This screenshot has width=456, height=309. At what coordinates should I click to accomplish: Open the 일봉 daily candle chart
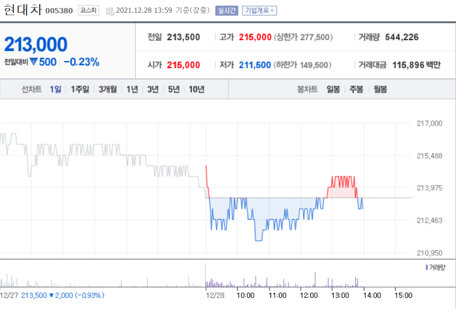point(333,89)
